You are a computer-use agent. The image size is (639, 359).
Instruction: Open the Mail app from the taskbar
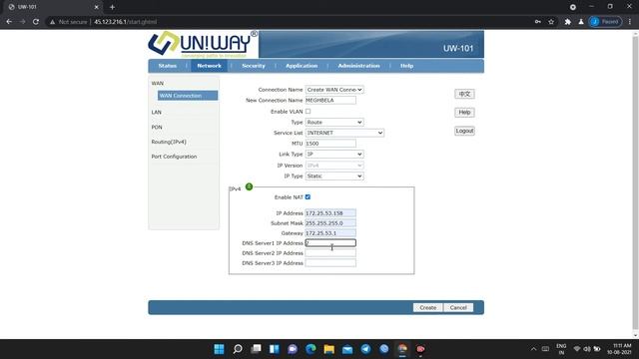point(347,349)
